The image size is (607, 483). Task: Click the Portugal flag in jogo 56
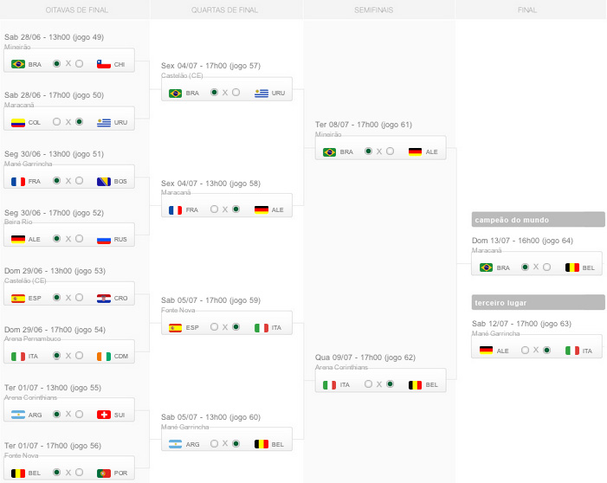click(x=104, y=473)
